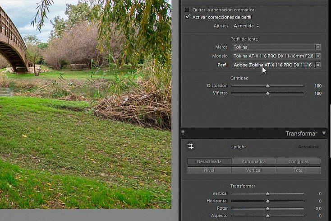Click the bridge in the photo preview
This screenshot has width=331, height=221.
click(13, 42)
